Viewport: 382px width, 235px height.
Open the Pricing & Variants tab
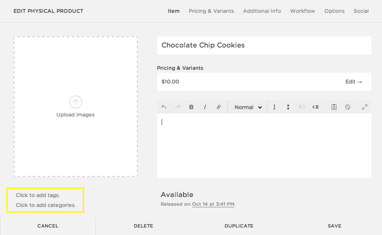click(x=211, y=11)
